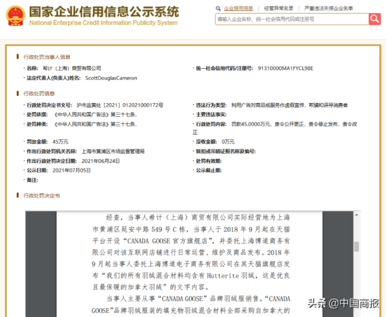The width and height of the screenshot is (386, 317).
Task: Click the 暂扣或吊销证照名称及编号 label
Action: point(226,151)
